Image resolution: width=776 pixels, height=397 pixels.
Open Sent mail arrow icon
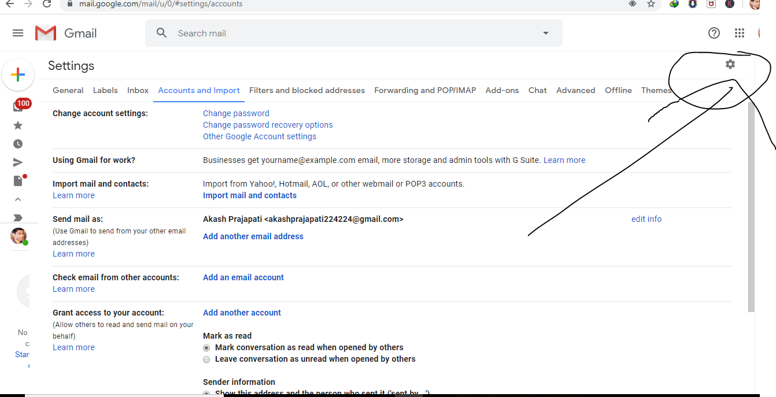coord(18,162)
